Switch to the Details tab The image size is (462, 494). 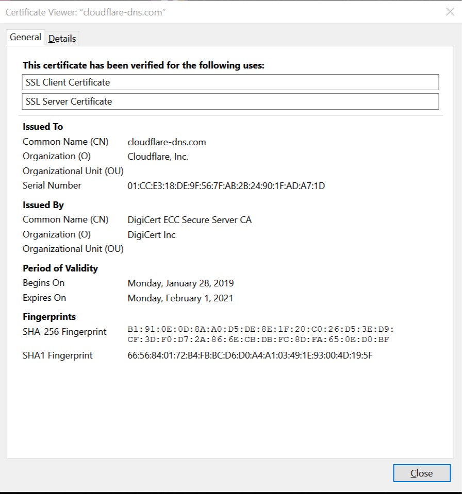point(62,39)
